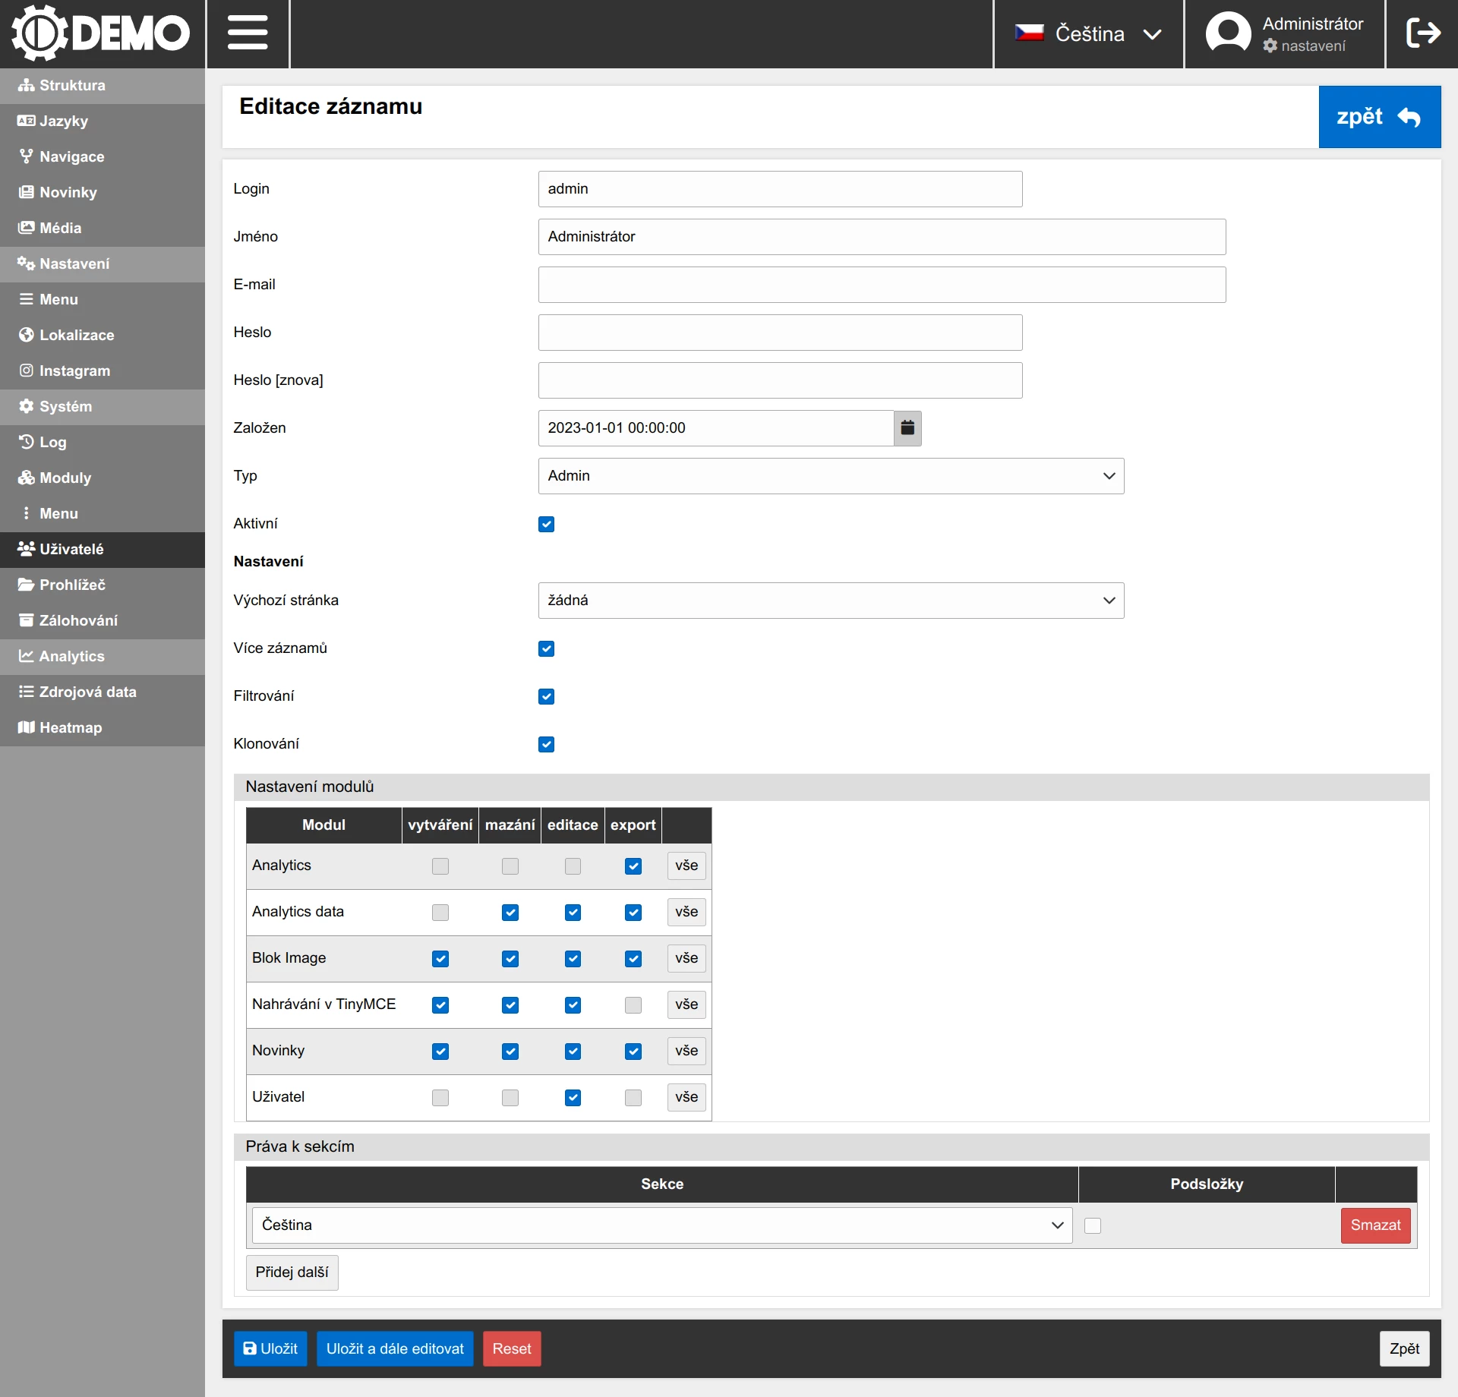Click the DEMO gear logo
This screenshot has width=1458, height=1397.
click(x=39, y=33)
